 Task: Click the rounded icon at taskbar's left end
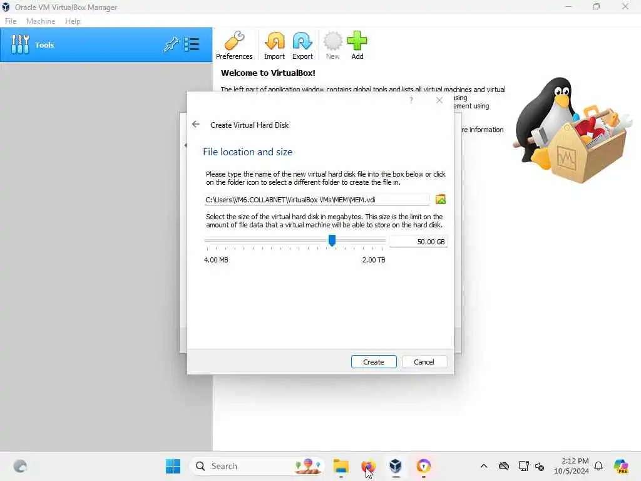tap(20, 466)
